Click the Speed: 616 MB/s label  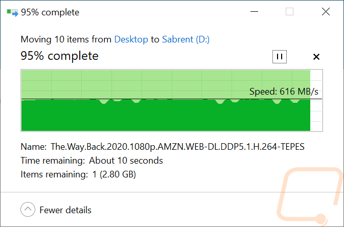tap(283, 92)
